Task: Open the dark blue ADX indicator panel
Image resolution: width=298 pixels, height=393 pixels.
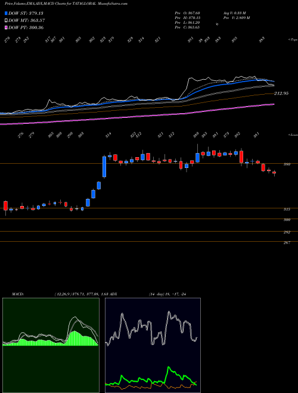Action: tap(153, 345)
